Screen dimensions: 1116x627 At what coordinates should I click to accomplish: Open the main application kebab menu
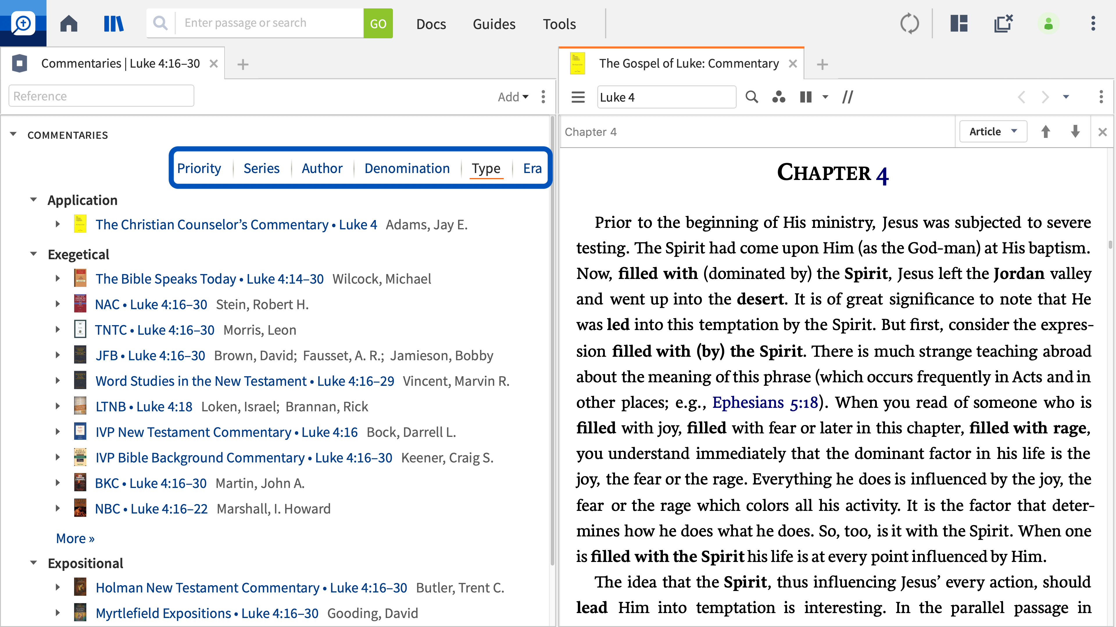1093,23
